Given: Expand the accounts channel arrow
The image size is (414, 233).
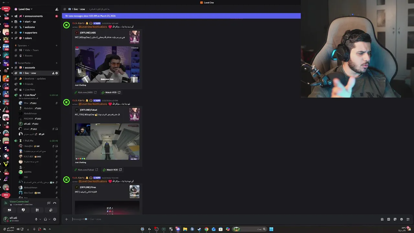Looking at the screenshot, I should pos(12,68).
